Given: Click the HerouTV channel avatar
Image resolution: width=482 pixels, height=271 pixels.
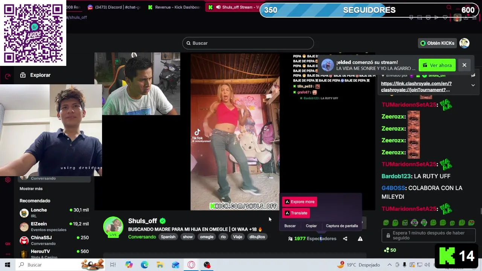Looking at the screenshot, I should (24, 254).
